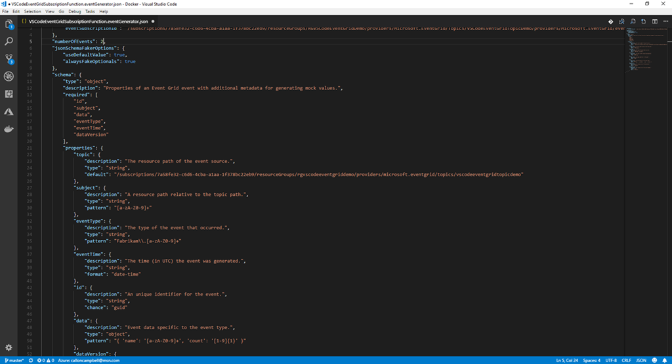Open the Docker view in activity bar

tap(9, 129)
